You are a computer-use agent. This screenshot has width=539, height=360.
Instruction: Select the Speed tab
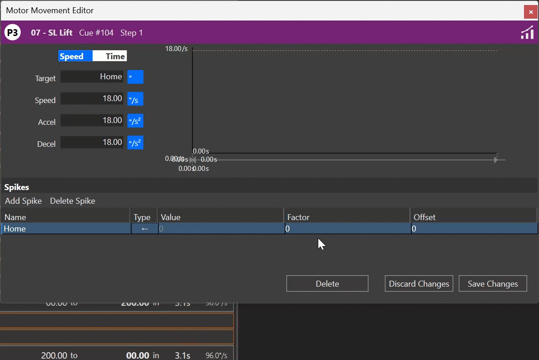tap(75, 56)
